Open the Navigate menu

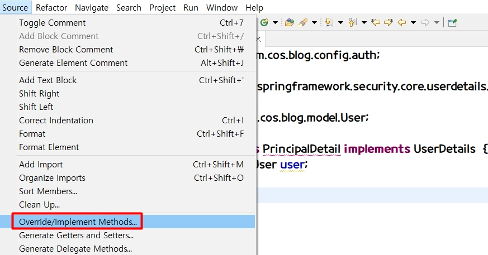[x=92, y=7]
